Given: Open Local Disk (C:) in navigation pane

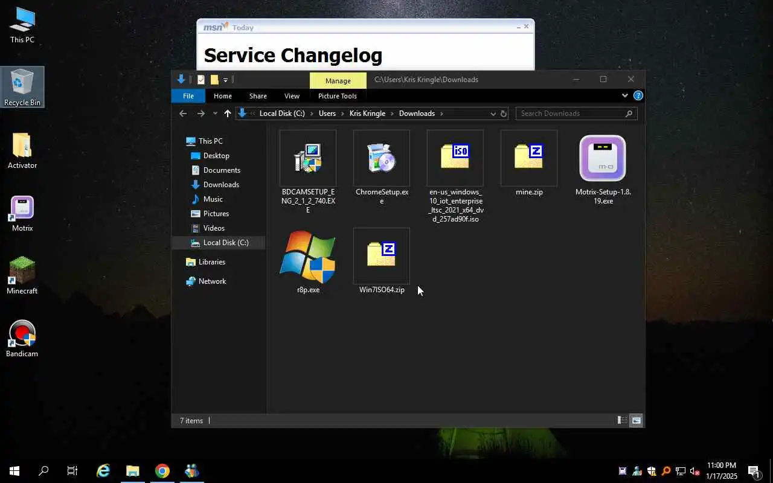Looking at the screenshot, I should pyautogui.click(x=219, y=243).
